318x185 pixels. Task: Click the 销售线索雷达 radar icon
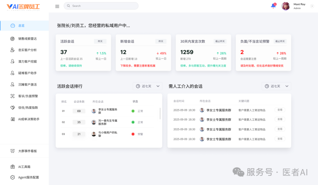(12, 39)
